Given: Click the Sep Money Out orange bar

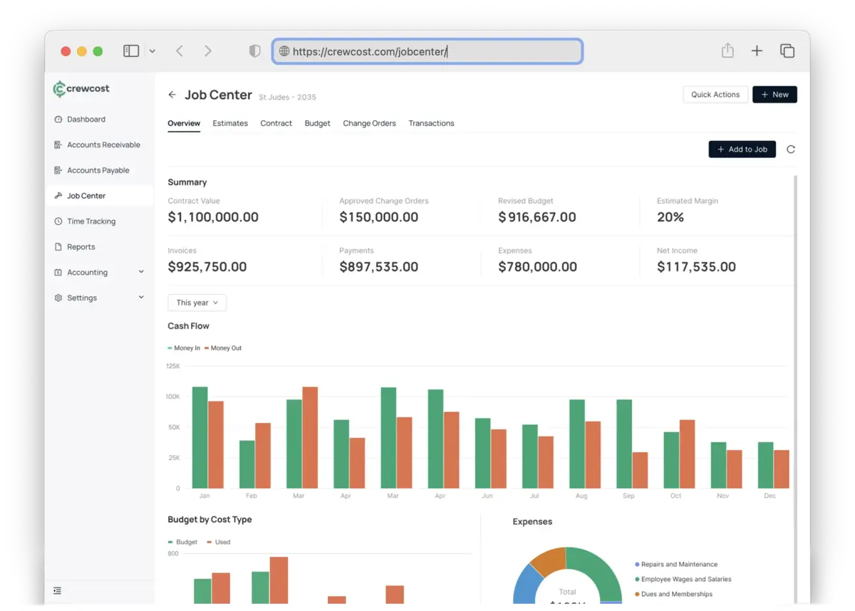Looking at the screenshot, I should click(x=640, y=470).
